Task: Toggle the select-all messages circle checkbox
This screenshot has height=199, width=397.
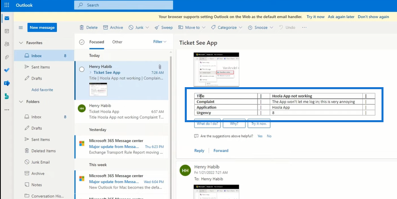Action: (x=81, y=42)
